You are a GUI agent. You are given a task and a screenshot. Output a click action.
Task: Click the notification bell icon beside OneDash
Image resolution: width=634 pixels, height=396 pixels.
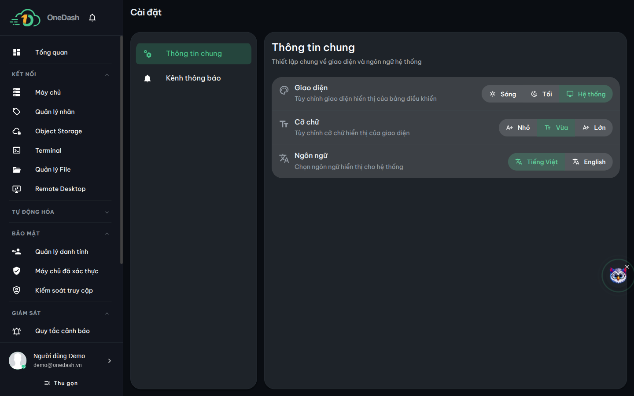coord(92,18)
